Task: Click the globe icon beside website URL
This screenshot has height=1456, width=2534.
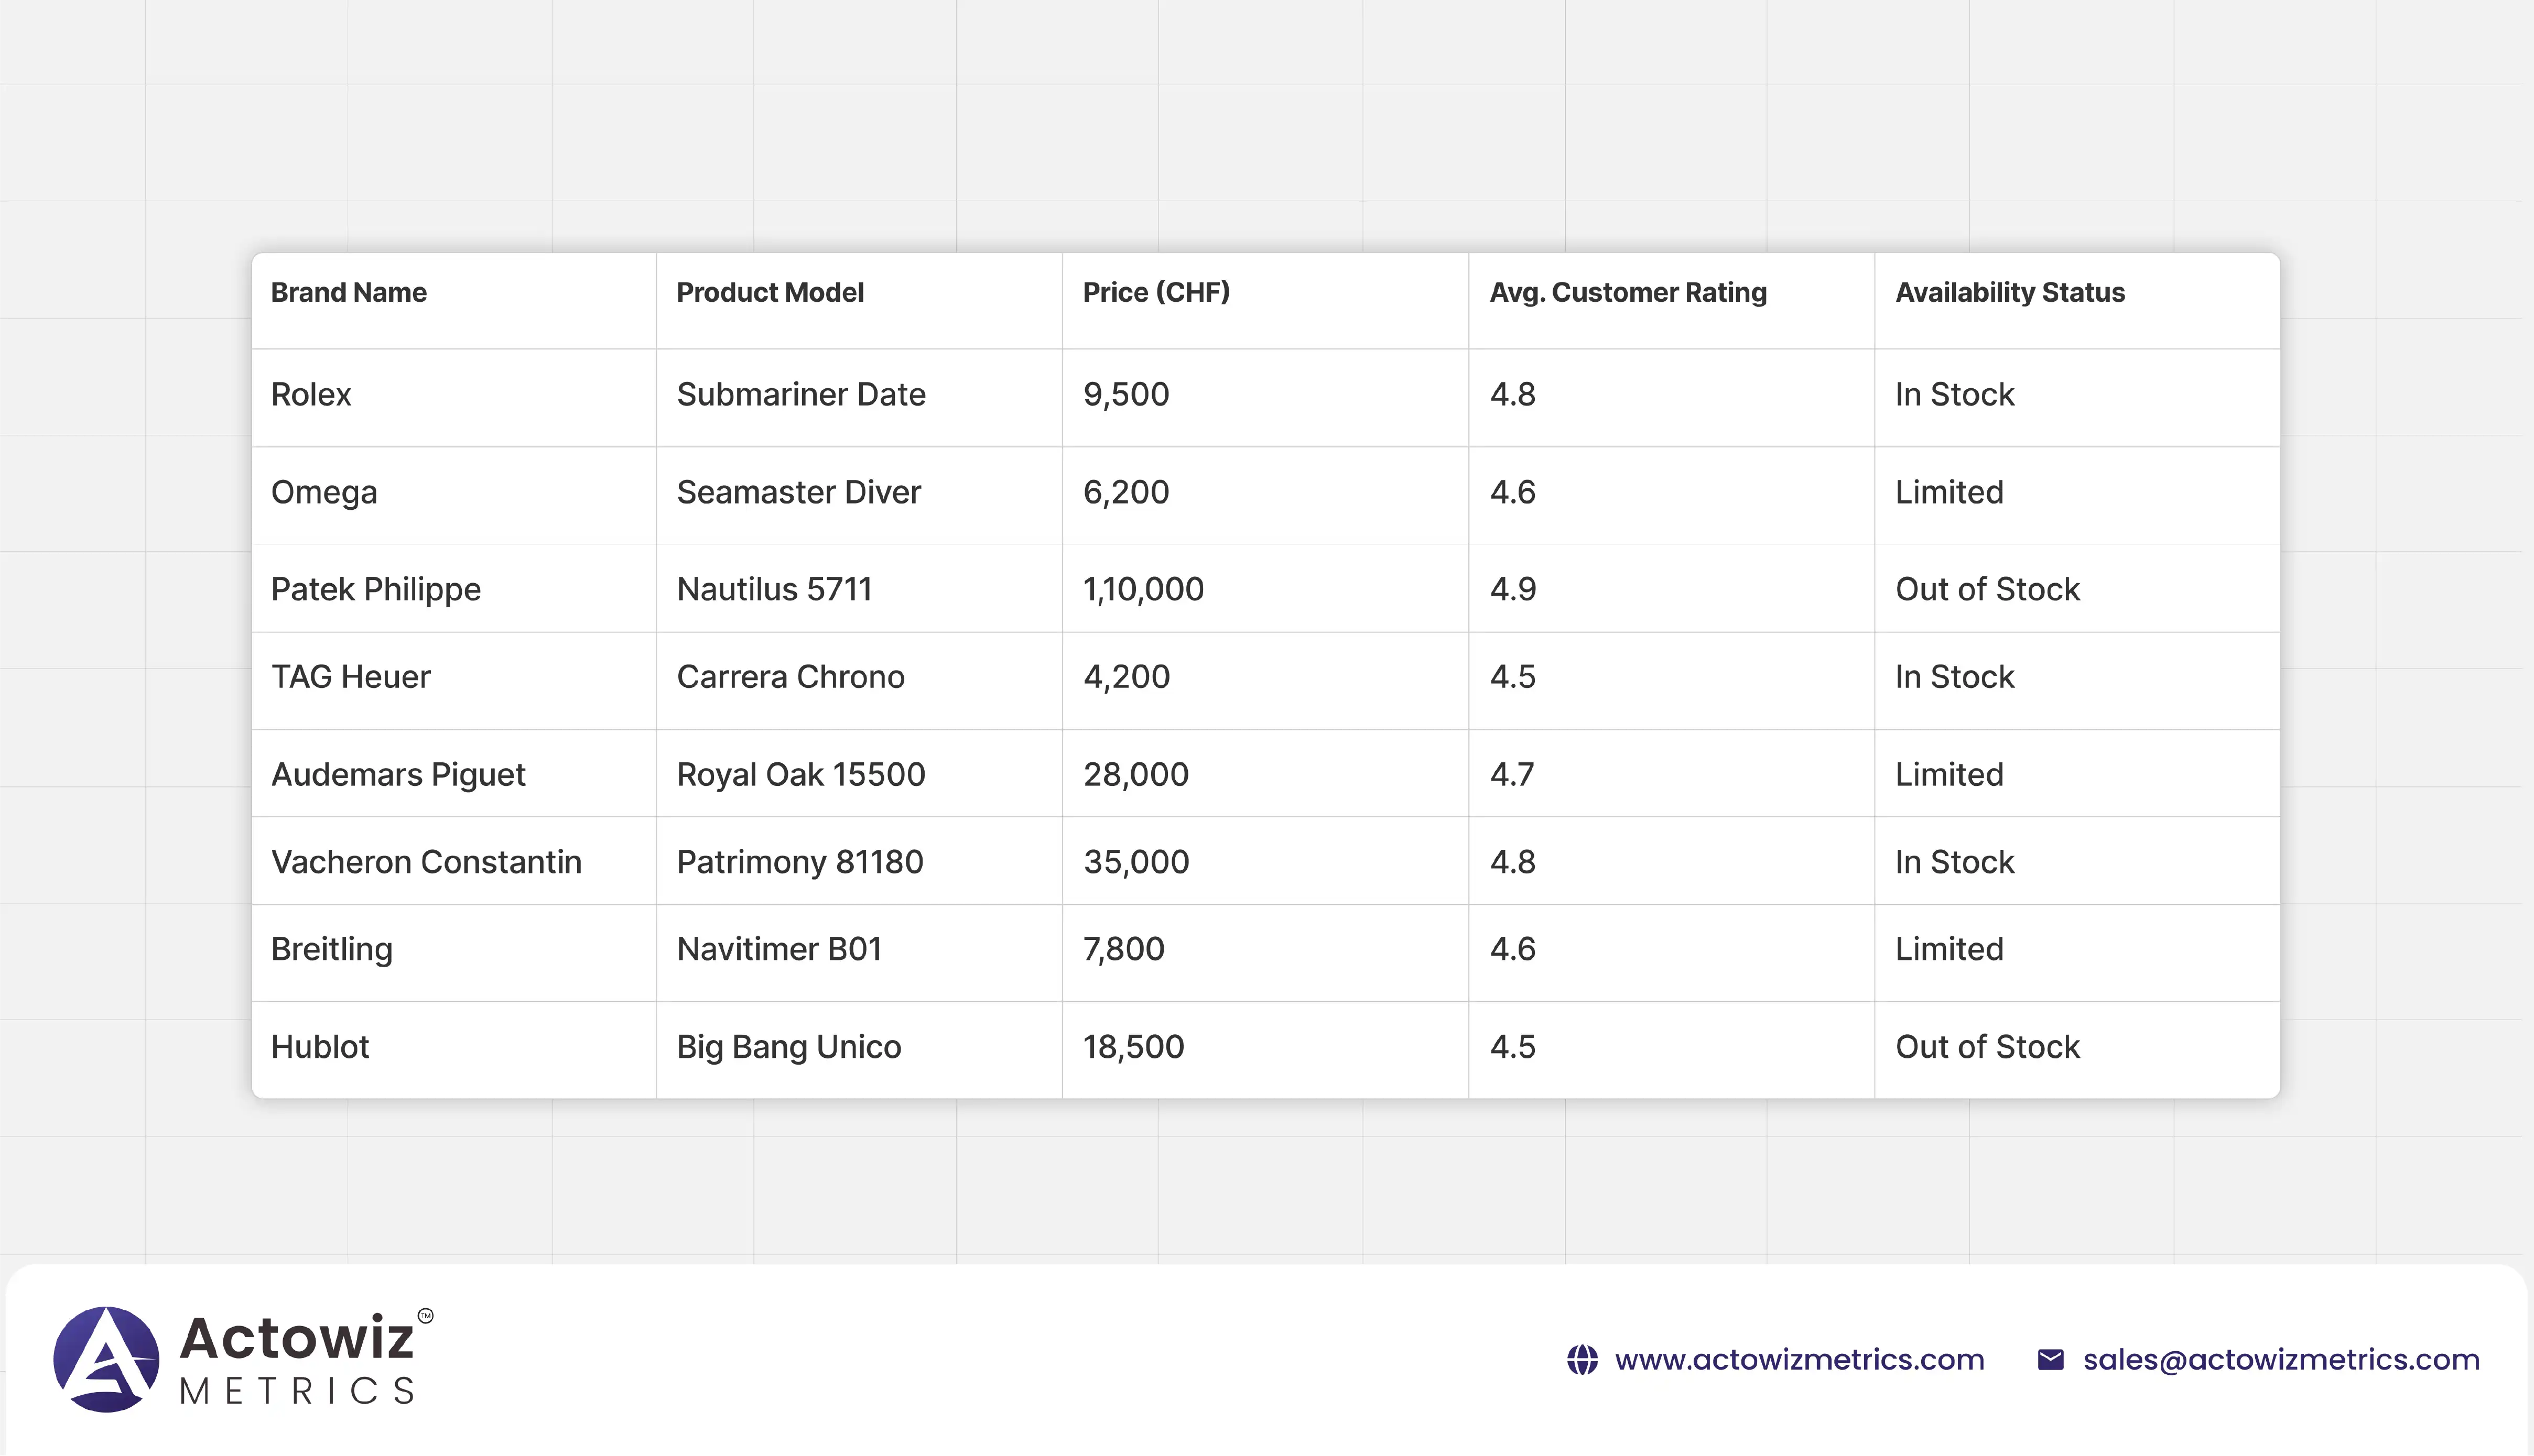Action: click(1582, 1360)
